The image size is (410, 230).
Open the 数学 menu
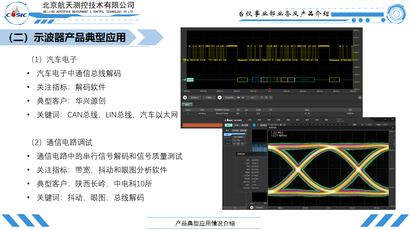(307, 120)
